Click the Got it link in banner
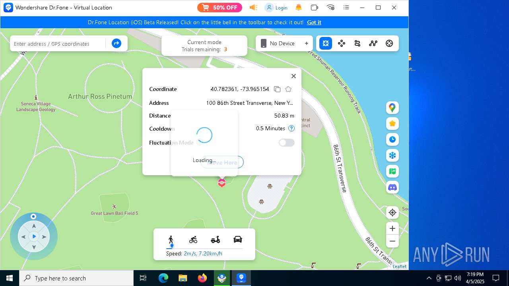The image size is (509, 286). tap(314, 22)
